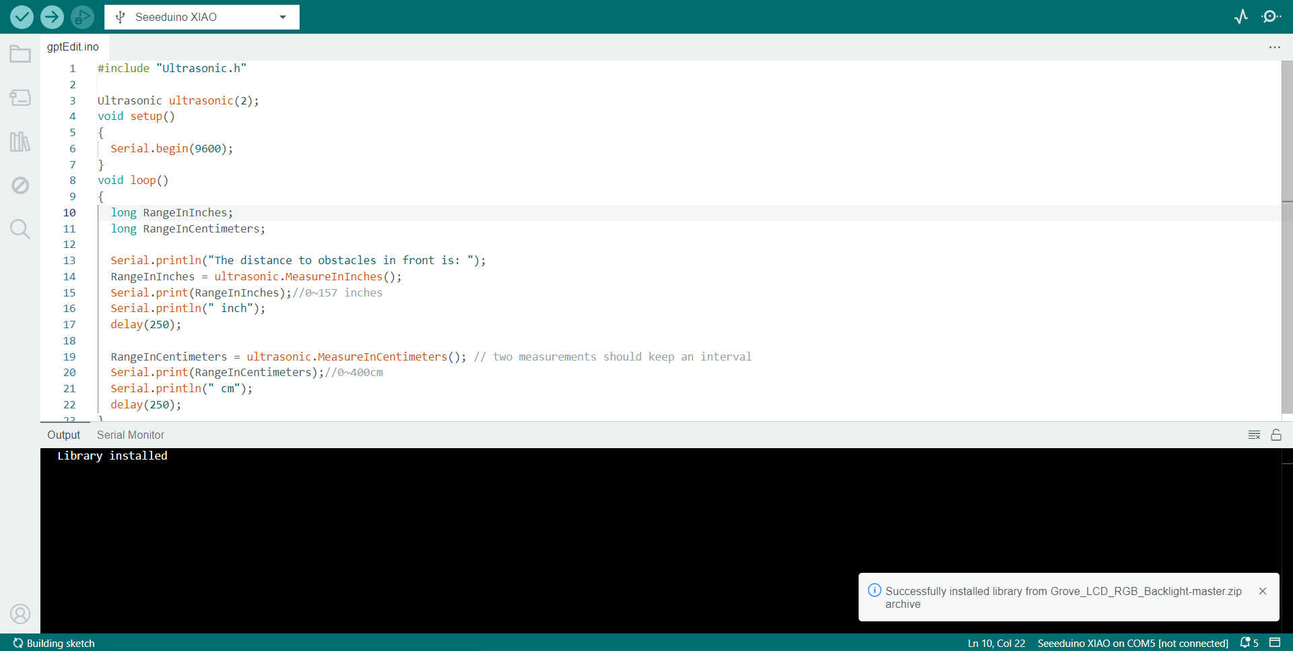The width and height of the screenshot is (1293, 651).
Task: Click the 'void loop()' code line
Action: 133,180
